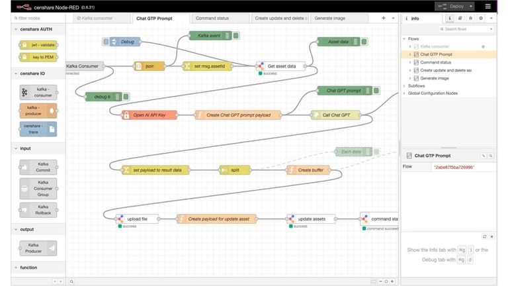Select the key to PEM palette node
Image resolution: width=508 pixels, height=286 pixels.
point(38,57)
